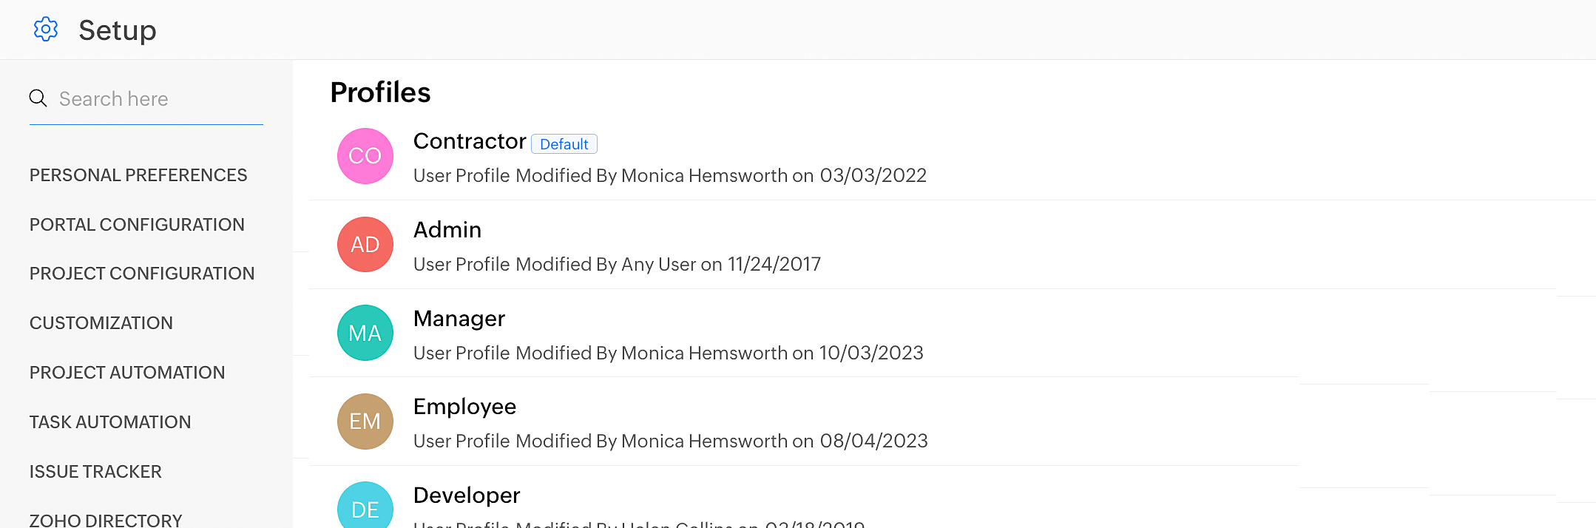This screenshot has height=528, width=1596.
Task: Open Portal Configuration section
Action: point(137,225)
